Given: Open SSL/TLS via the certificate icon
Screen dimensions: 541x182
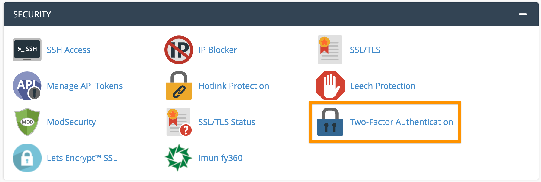Looking at the screenshot, I should [x=330, y=50].
